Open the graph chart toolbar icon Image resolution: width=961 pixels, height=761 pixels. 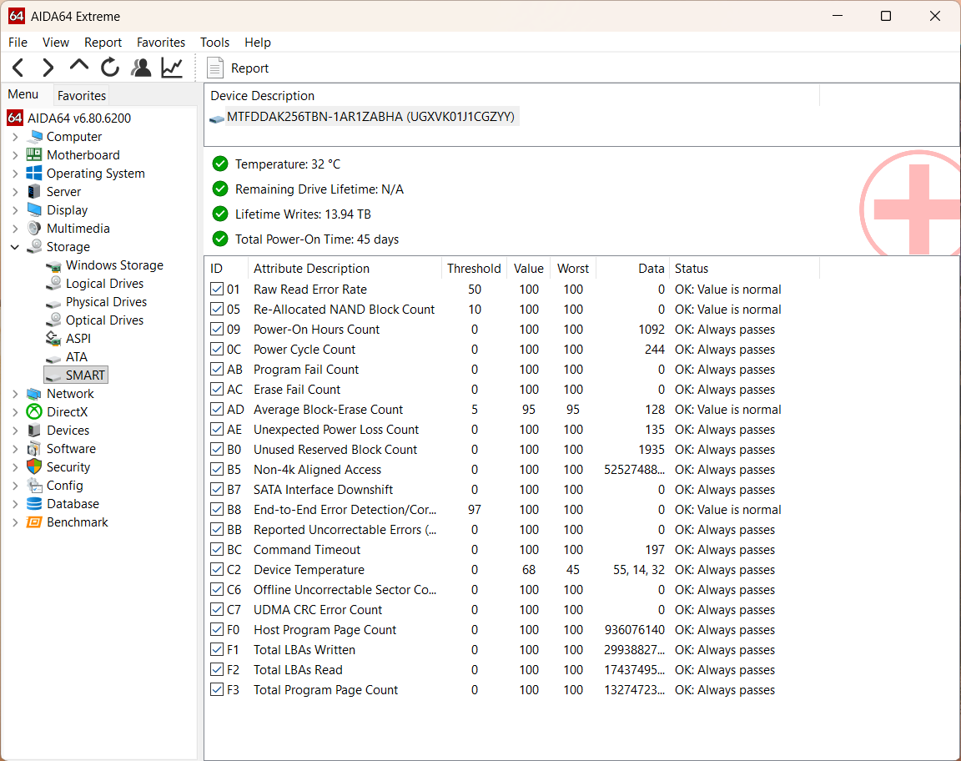[172, 68]
